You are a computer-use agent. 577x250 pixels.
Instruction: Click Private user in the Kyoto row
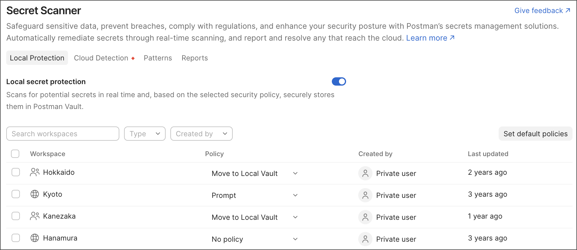coord(396,195)
